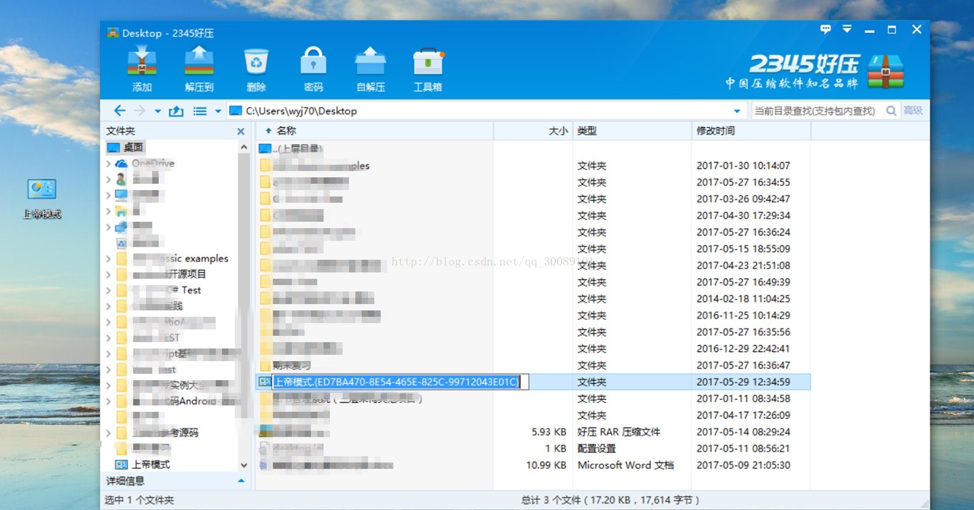The height and width of the screenshot is (510, 974).
Task: Expand the 'ssic examples' folder node
Action: [x=109, y=258]
